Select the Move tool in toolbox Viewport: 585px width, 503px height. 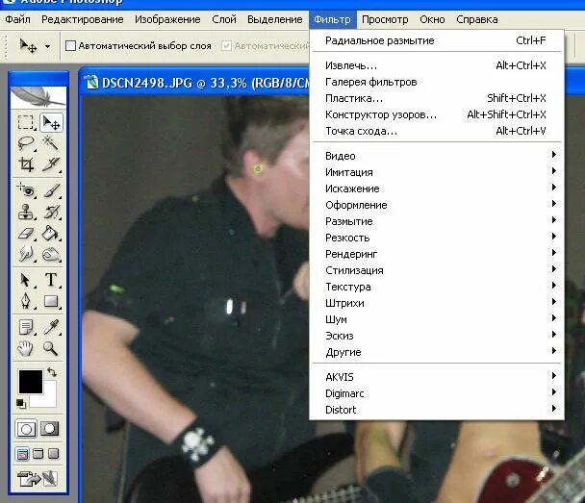pos(51,122)
